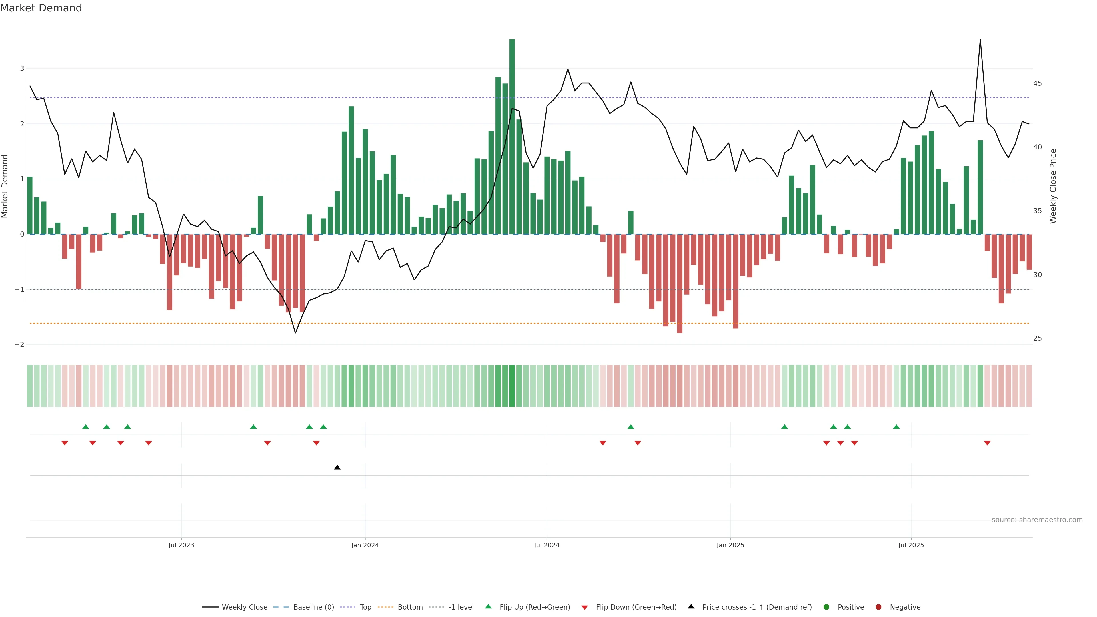Image resolution: width=1097 pixels, height=617 pixels.
Task: Click the red Flip Down legend triangle
Action: click(x=585, y=608)
